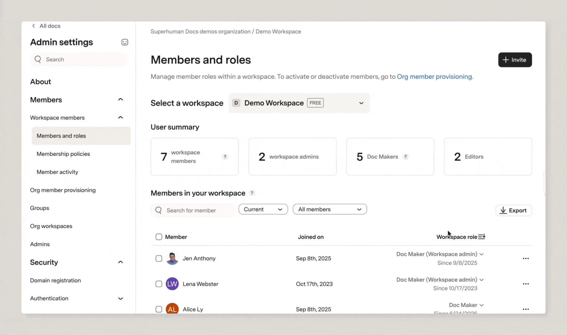
Task: Click the name Jen Anthony
Action: tap(199, 258)
